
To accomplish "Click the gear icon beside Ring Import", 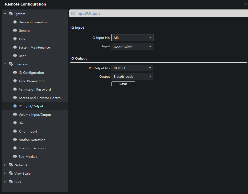I will pyautogui.click(x=15, y=132).
